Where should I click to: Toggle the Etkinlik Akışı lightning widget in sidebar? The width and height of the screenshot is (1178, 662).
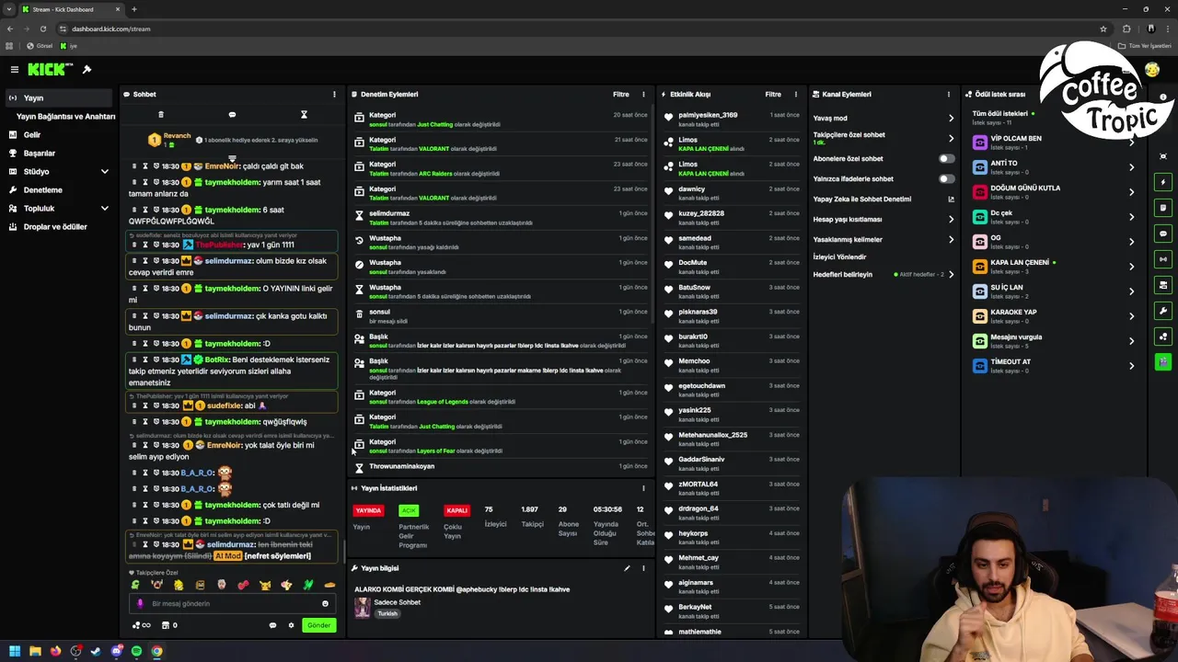(1163, 182)
